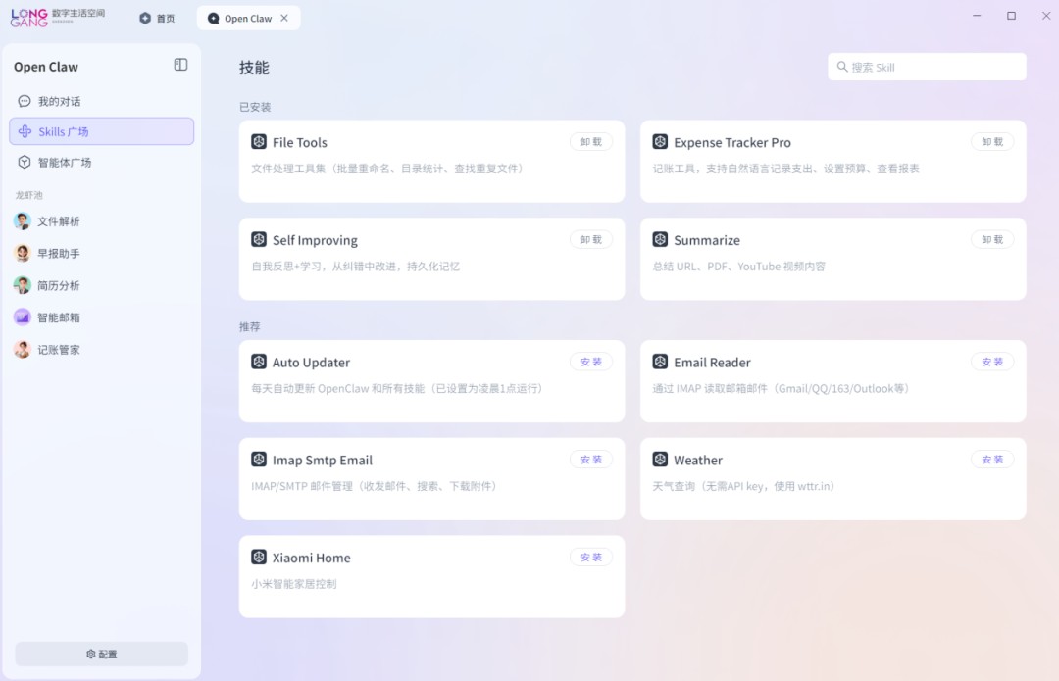
Task: Focus the 搜索 Skill search field
Action: pos(932,68)
